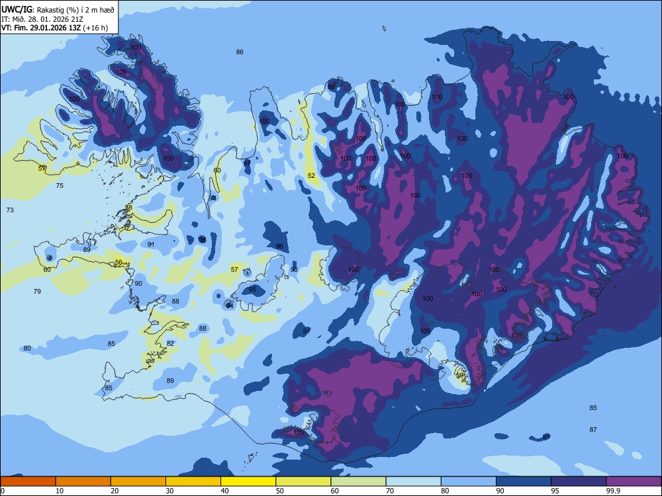Click the 73 humidity value on the map
Screen dimensions: 662x496
pos(10,210)
